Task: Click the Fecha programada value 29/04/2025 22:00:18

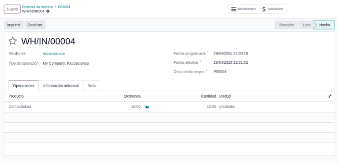Action: (231, 54)
